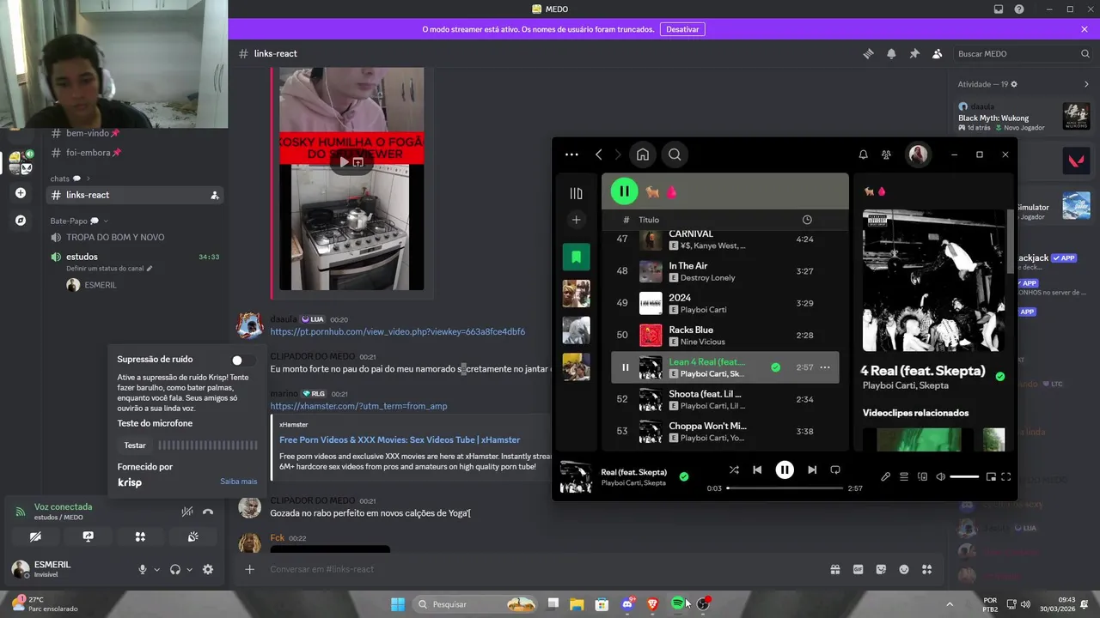This screenshot has height=618, width=1100.
Task: Toggle shuffle in Spotify player
Action: coord(734,470)
